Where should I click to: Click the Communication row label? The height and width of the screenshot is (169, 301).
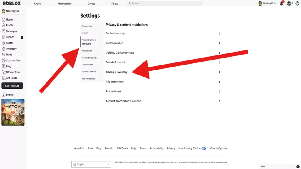[x=114, y=43]
